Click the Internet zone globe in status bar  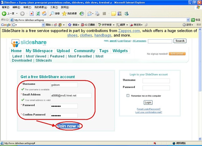pyautogui.click(x=174, y=143)
